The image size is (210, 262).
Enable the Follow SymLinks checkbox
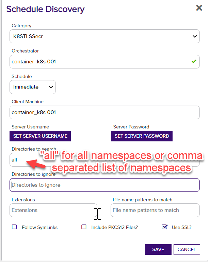(x=14, y=227)
